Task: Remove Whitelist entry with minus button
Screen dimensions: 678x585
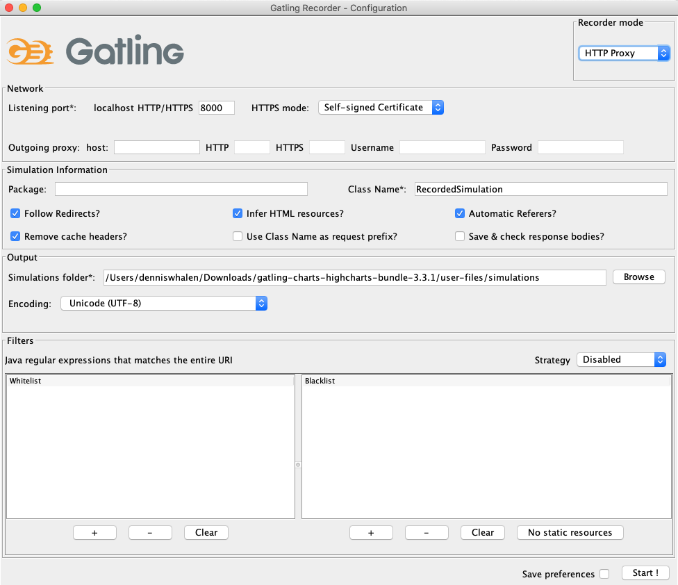Action: [x=150, y=533]
